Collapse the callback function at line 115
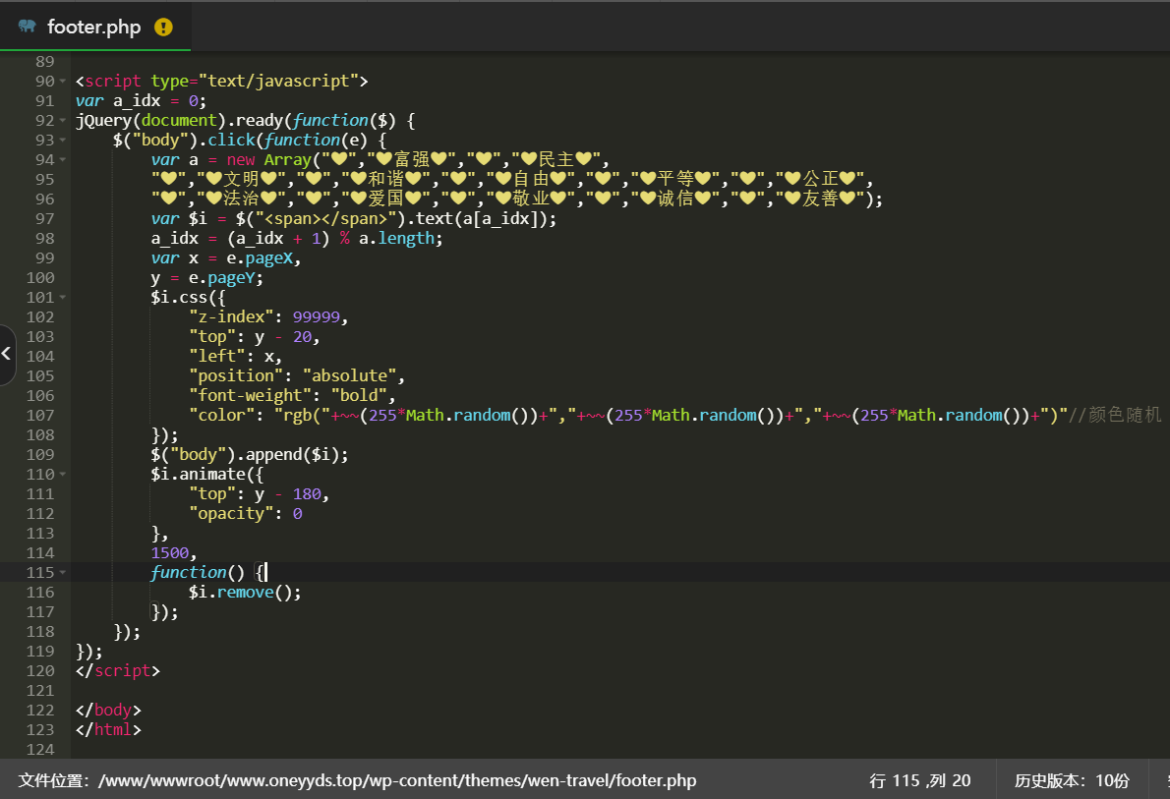The image size is (1170, 799). (x=63, y=572)
